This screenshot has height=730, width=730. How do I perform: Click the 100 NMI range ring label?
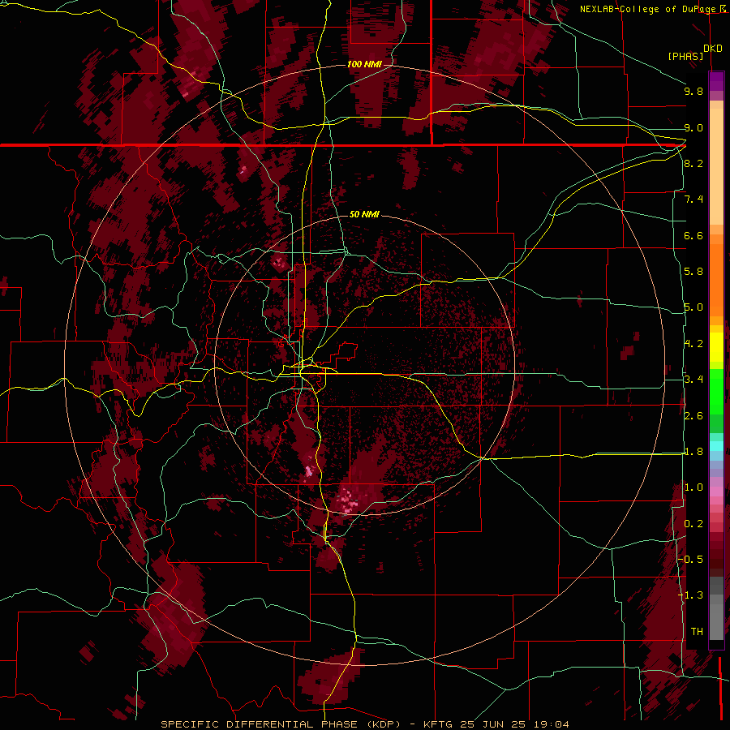pos(364,64)
